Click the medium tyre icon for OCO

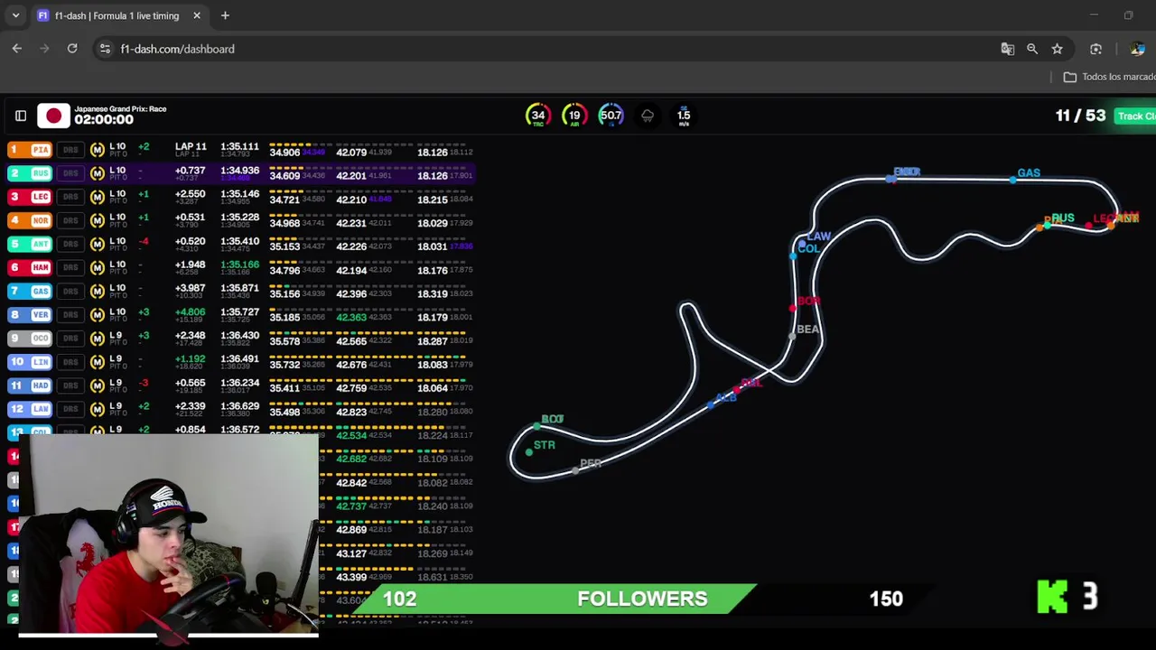[x=98, y=338]
